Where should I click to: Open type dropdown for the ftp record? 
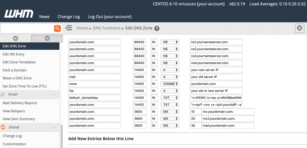click(170, 91)
